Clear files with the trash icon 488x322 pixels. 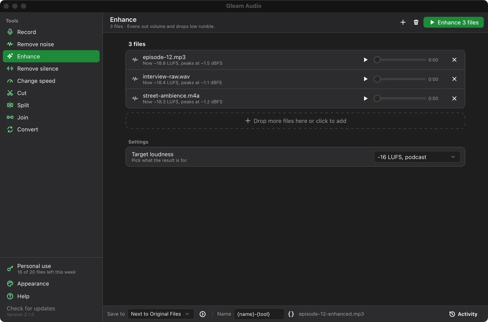click(x=416, y=22)
